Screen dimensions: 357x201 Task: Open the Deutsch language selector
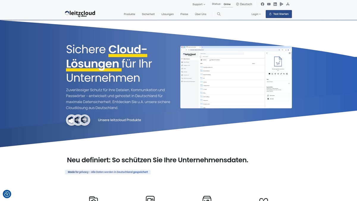(x=244, y=4)
